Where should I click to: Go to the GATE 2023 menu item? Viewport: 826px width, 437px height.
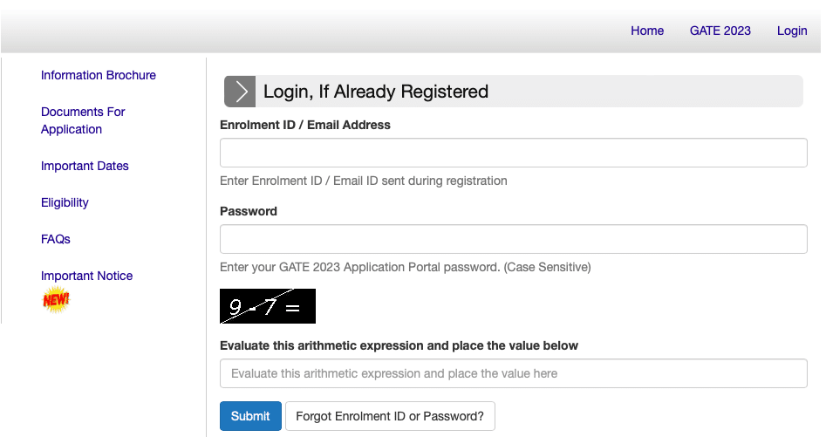point(720,31)
